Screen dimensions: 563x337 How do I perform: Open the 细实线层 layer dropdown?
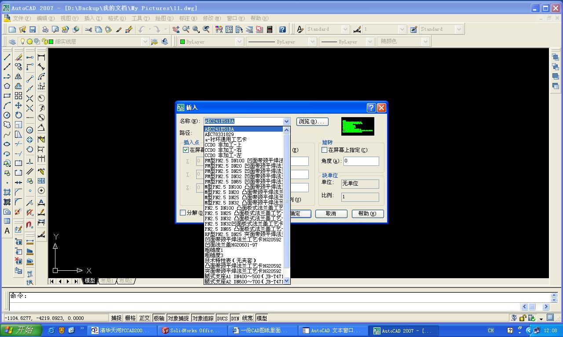[x=145, y=42]
